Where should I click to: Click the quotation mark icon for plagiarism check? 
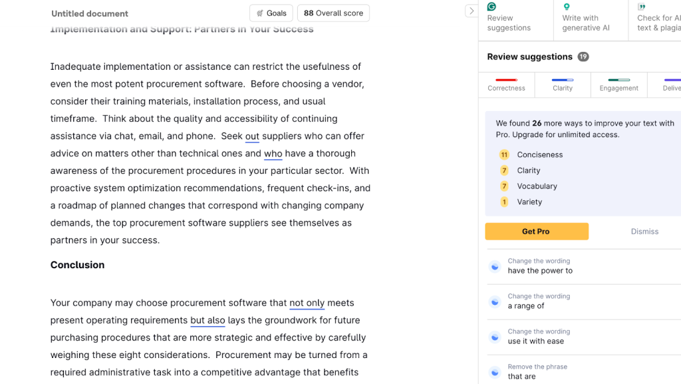pos(642,7)
